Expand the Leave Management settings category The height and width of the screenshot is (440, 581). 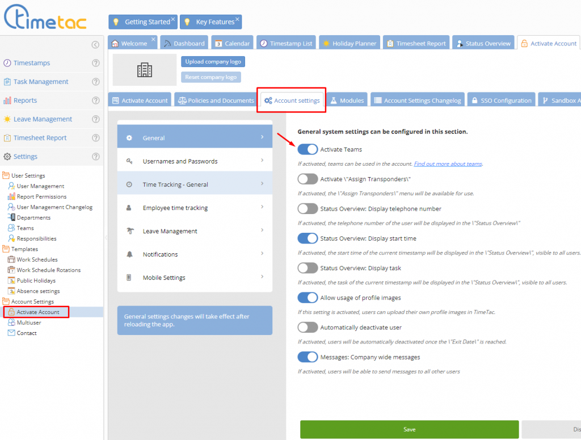pyautogui.click(x=195, y=231)
